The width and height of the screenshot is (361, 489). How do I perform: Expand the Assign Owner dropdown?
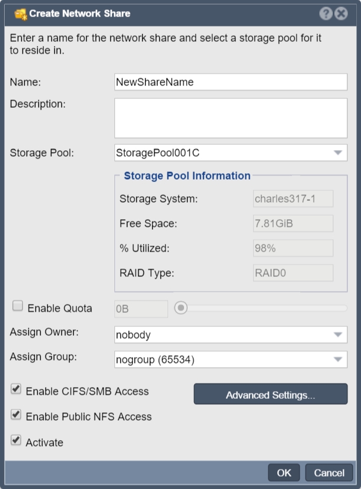(x=337, y=335)
